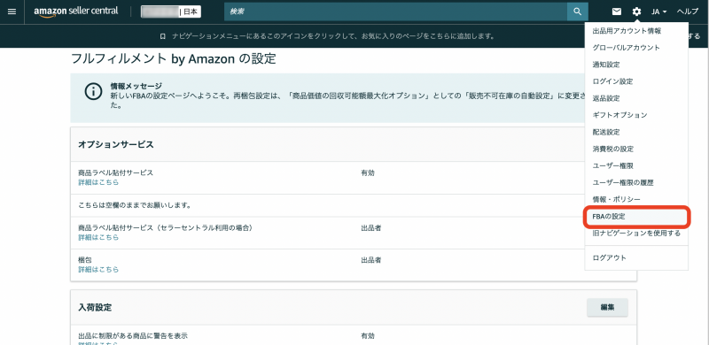Select ログアウト from the menu
Image resolution: width=709 pixels, height=345 pixels.
[609, 257]
